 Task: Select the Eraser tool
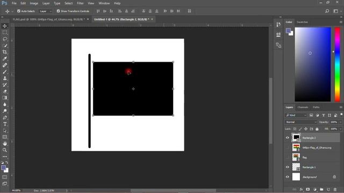(5, 92)
